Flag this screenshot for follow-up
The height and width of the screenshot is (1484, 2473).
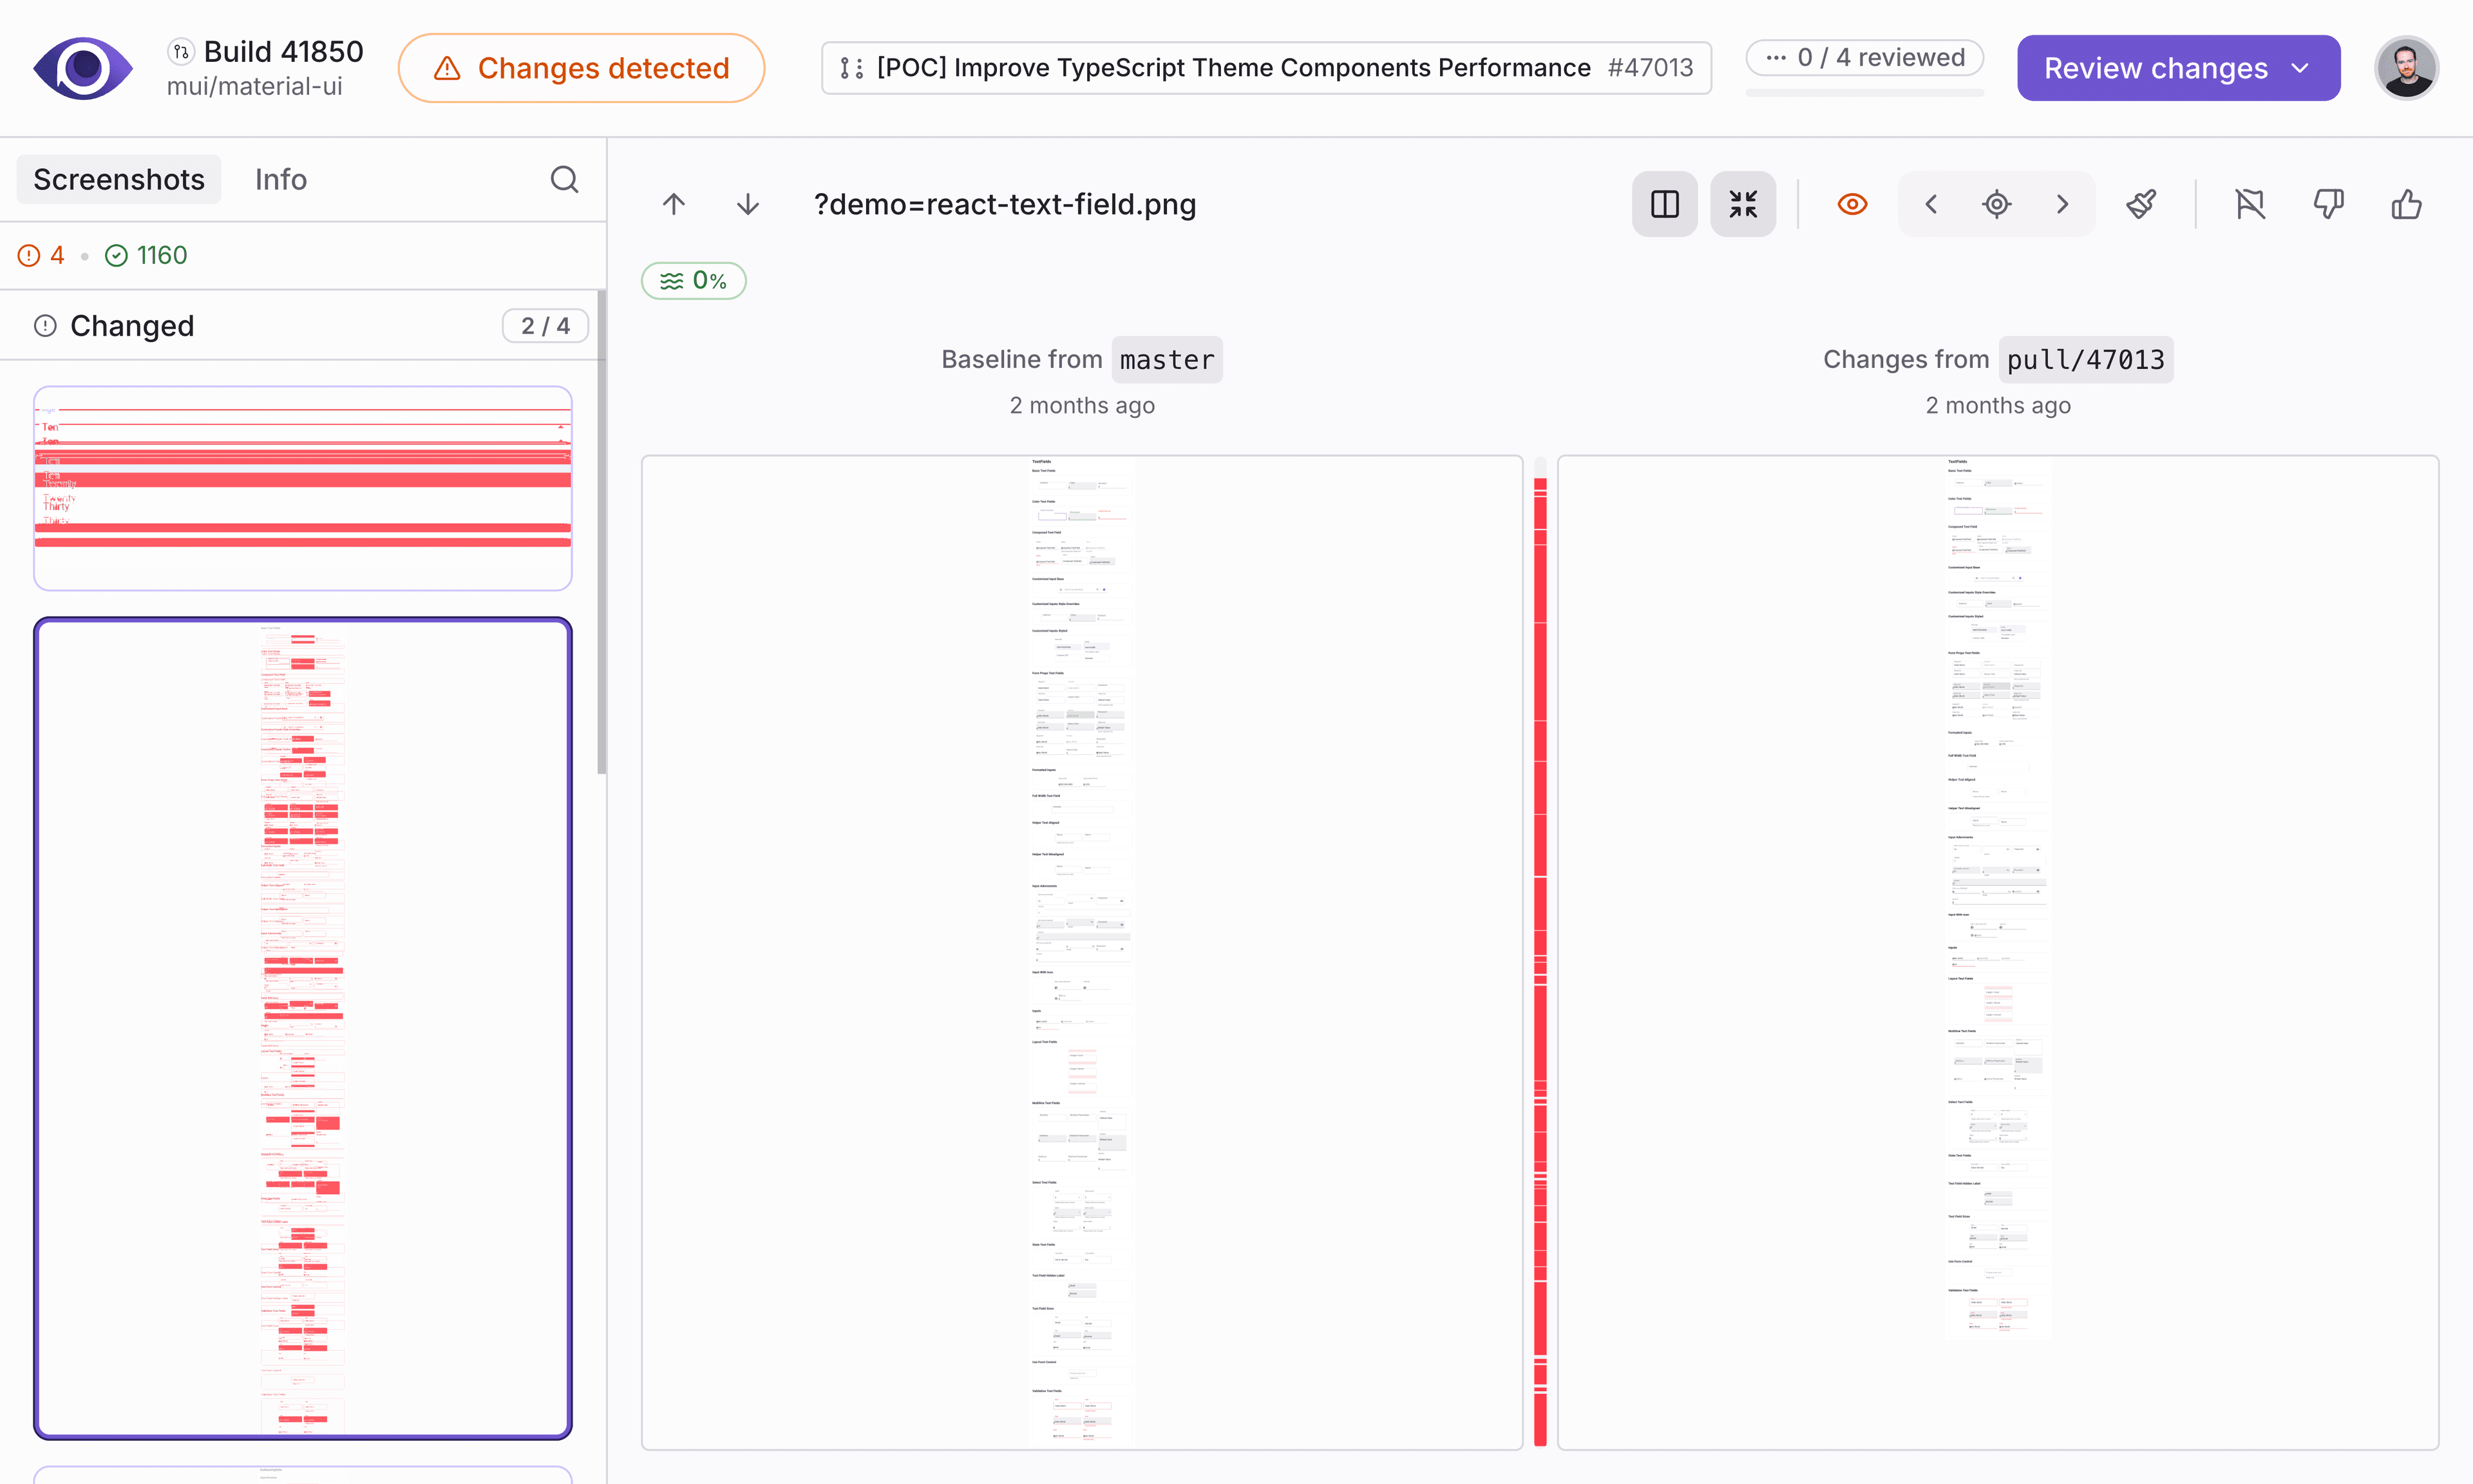coord(2251,204)
